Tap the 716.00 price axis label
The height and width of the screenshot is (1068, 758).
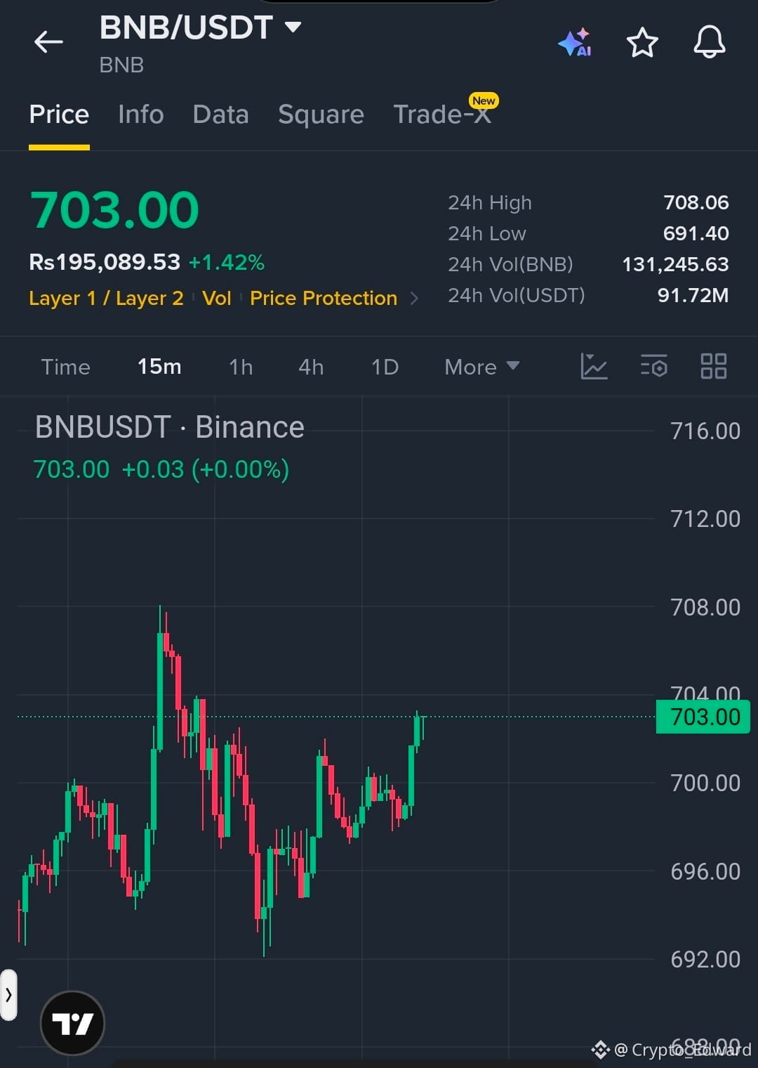pyautogui.click(x=705, y=431)
